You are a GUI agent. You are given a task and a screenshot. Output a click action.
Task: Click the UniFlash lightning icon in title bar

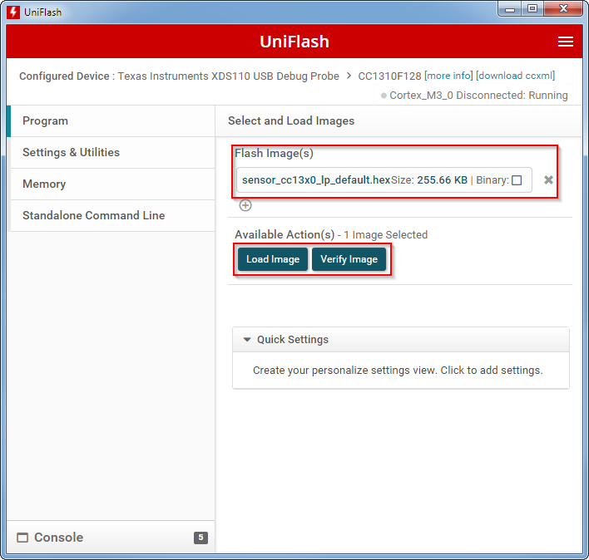click(x=12, y=12)
